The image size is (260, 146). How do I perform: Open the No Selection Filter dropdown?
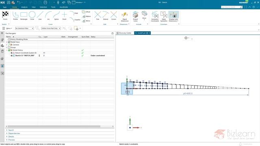point(24,28)
